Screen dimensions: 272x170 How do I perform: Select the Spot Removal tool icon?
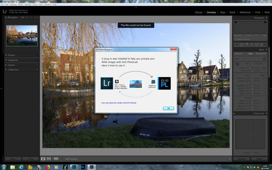tap(242, 45)
